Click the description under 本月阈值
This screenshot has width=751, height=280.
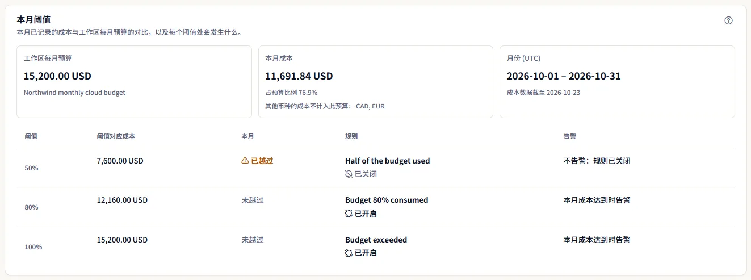coord(130,32)
